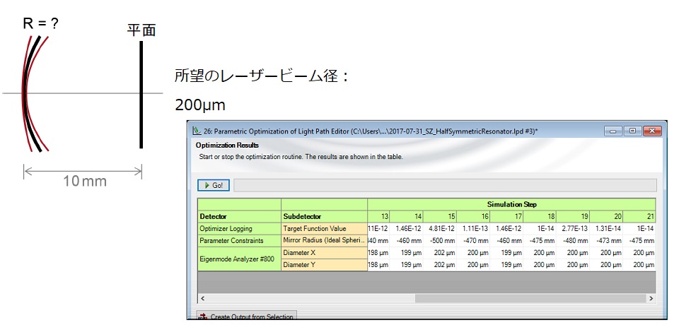Select simulation step 18 column header

coord(542,216)
